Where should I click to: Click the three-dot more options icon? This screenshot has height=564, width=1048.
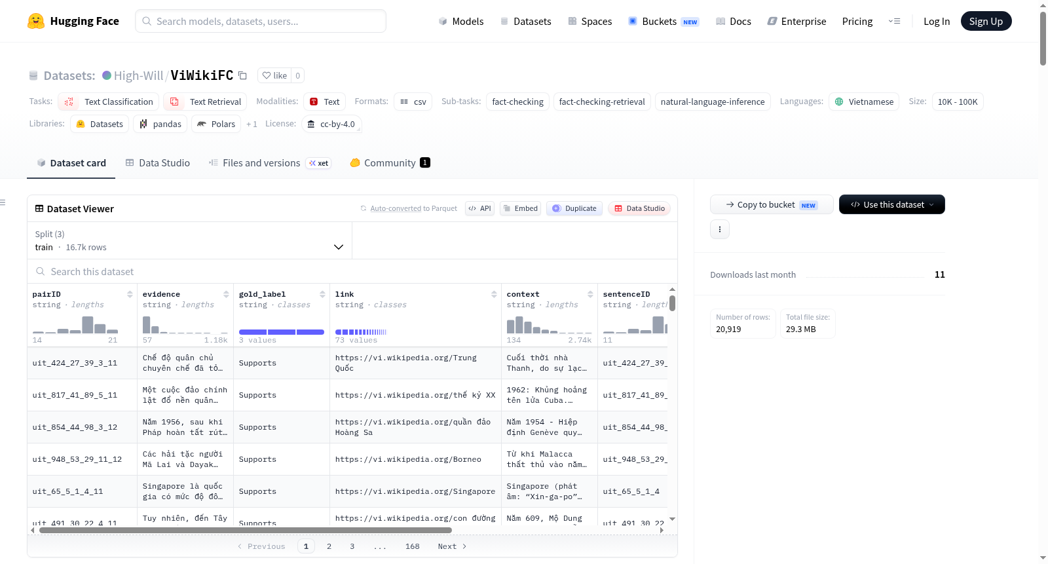coord(720,229)
